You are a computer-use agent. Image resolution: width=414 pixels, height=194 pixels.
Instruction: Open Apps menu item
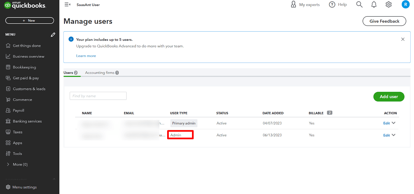[x=18, y=143]
